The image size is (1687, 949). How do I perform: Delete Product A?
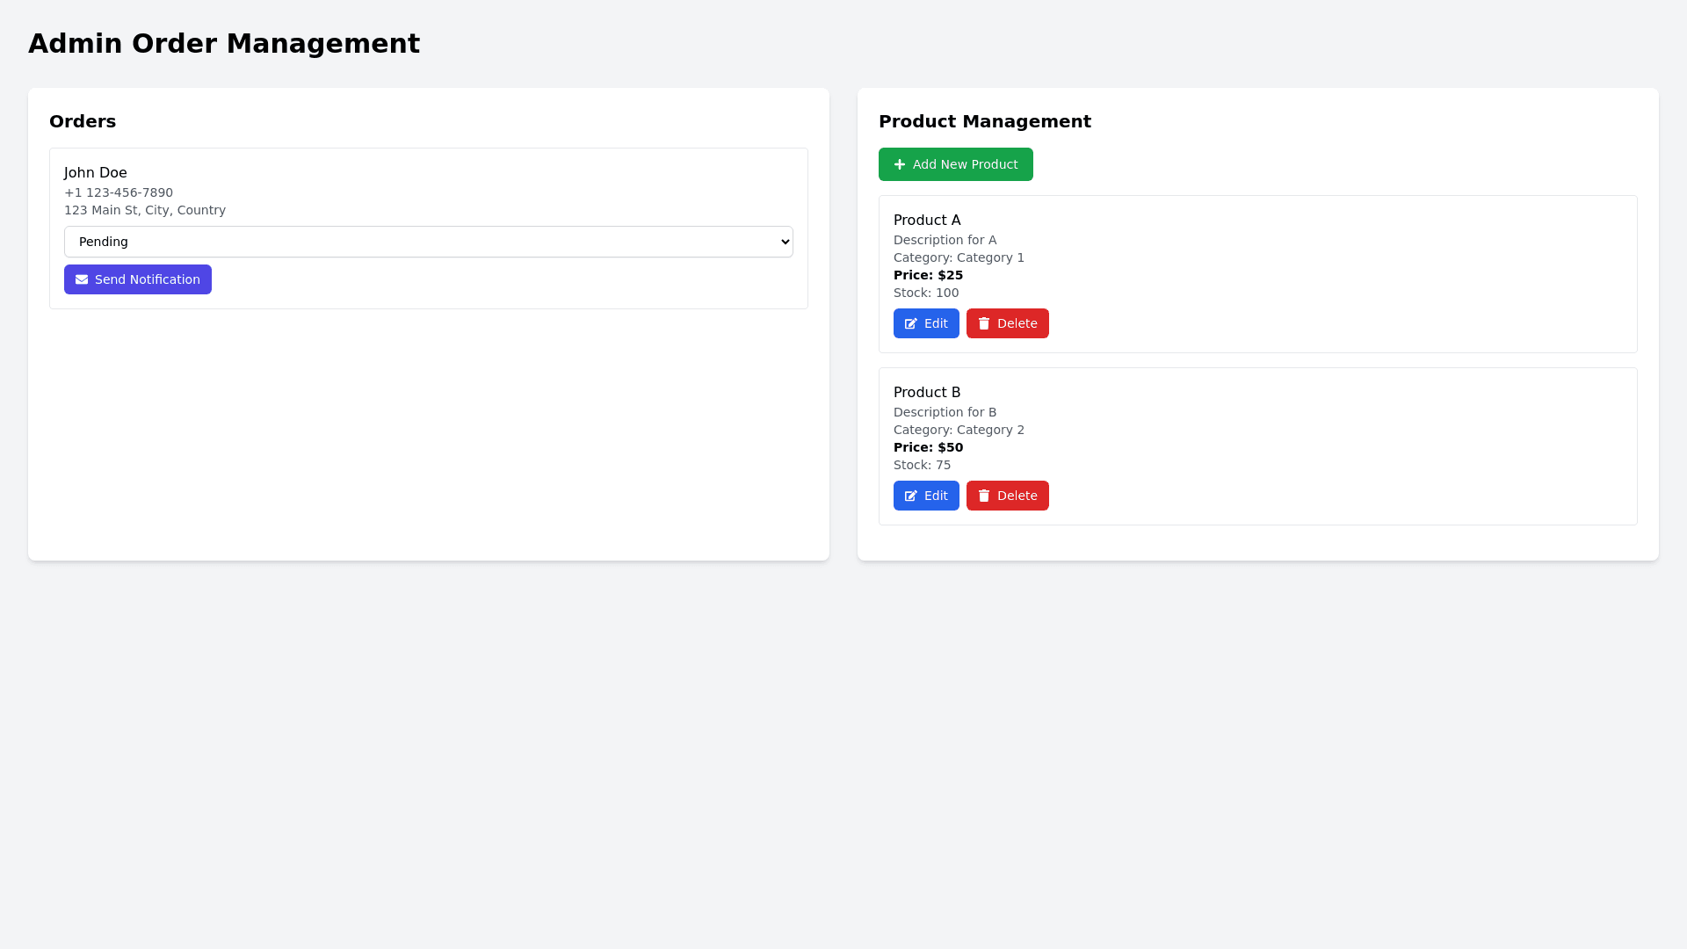[x=1008, y=323]
